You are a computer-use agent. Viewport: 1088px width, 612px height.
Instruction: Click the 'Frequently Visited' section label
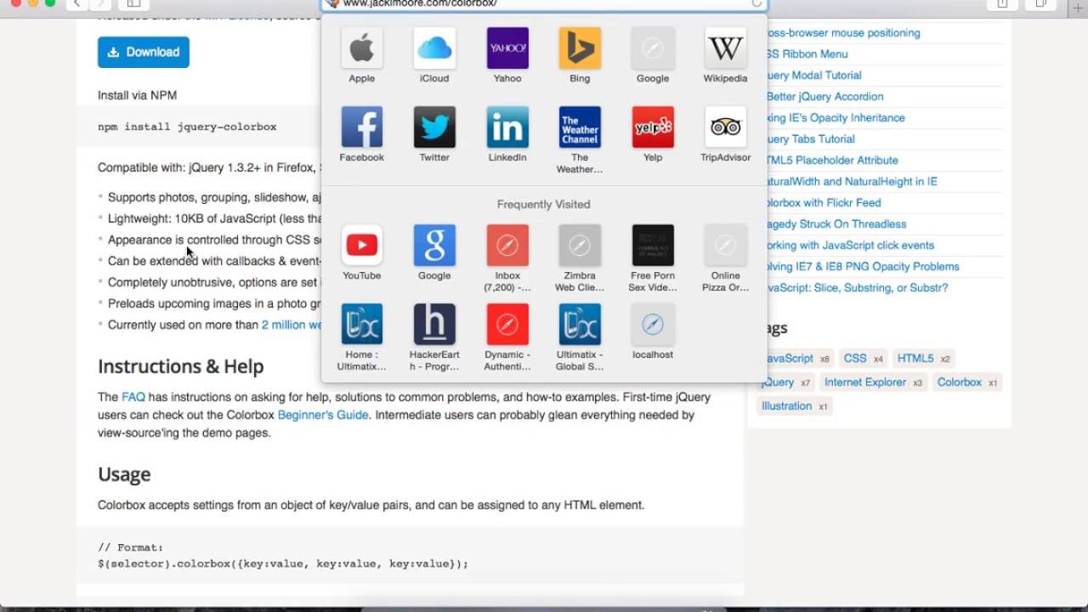point(543,204)
